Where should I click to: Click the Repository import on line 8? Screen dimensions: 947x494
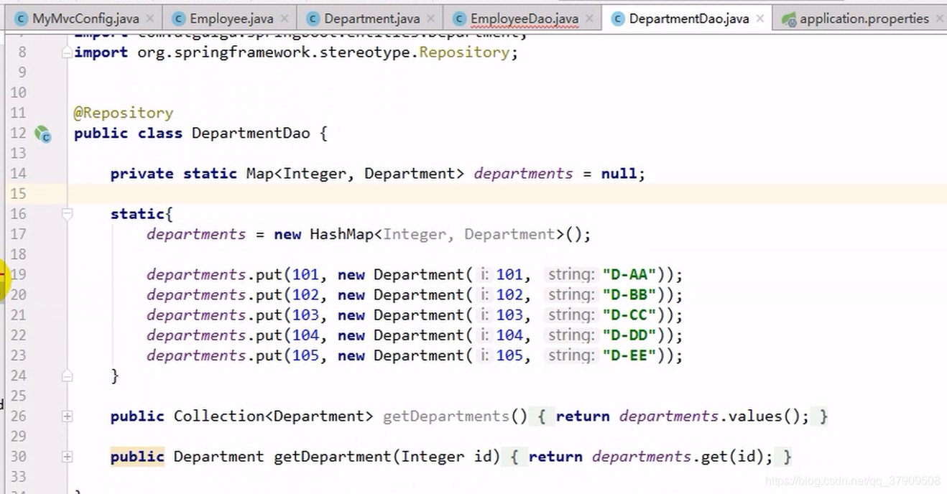pos(464,52)
